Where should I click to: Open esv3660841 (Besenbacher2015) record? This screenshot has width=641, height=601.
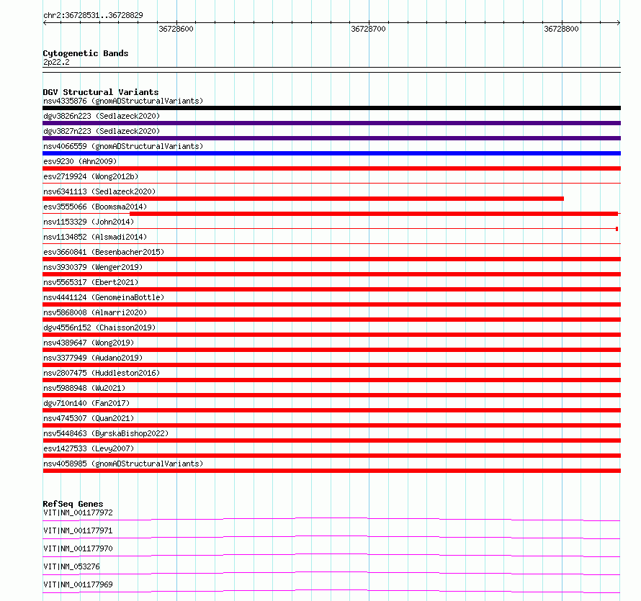click(x=104, y=252)
